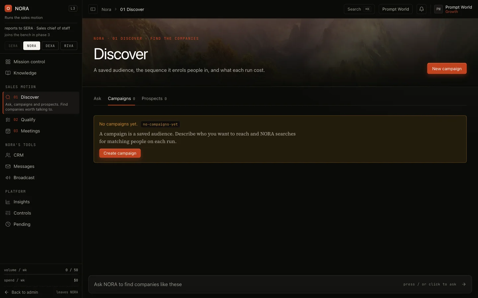Viewport: 478px width, 298px height.
Task: Toggle the sidebar panel icon
Action: [93, 9]
